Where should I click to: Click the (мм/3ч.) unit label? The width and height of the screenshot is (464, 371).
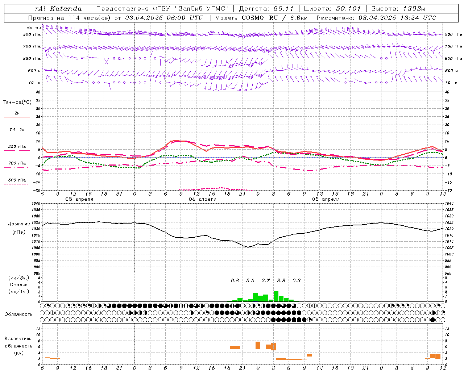click(19, 278)
